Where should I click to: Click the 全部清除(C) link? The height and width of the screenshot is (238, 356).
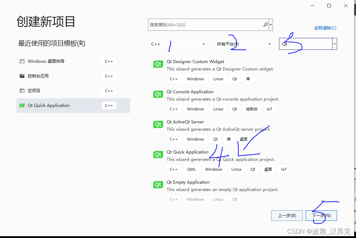coord(325,28)
